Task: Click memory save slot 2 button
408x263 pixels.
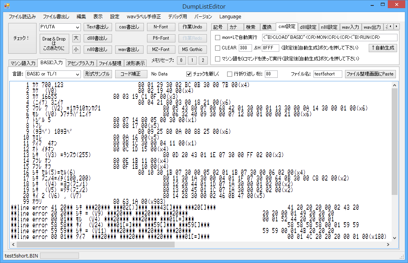Action: pyautogui.click(x=203, y=60)
